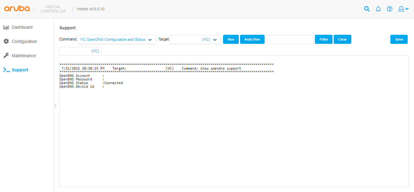Open the notifications bell icon

tap(378, 9)
